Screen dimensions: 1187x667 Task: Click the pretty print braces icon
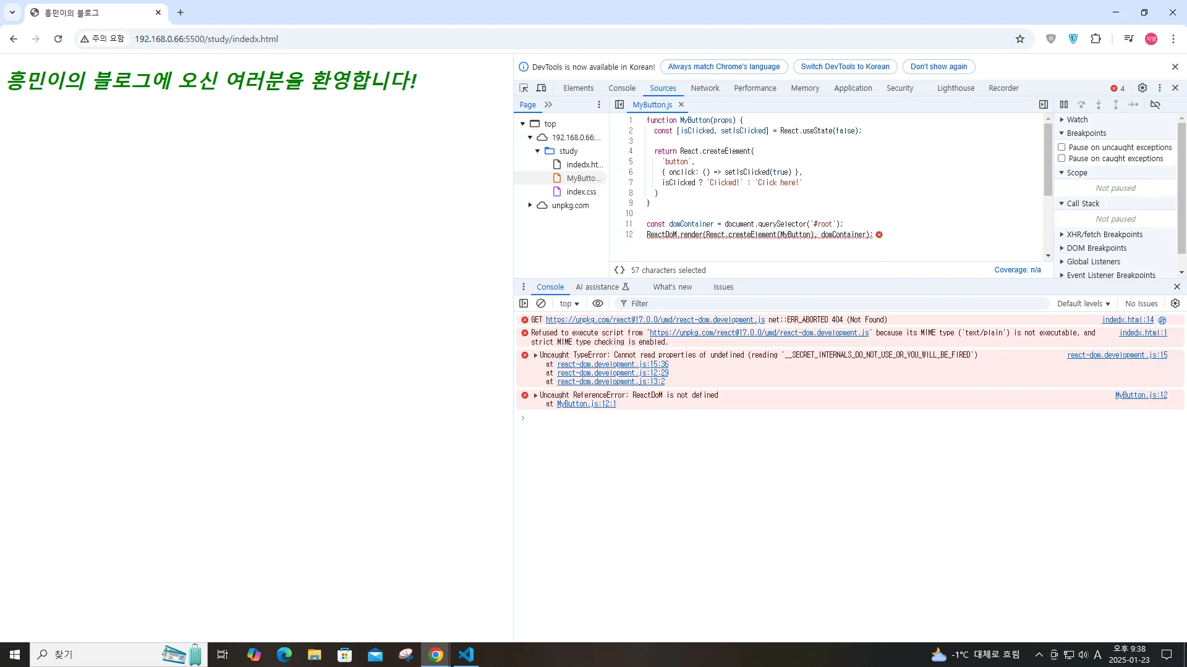[x=619, y=270]
